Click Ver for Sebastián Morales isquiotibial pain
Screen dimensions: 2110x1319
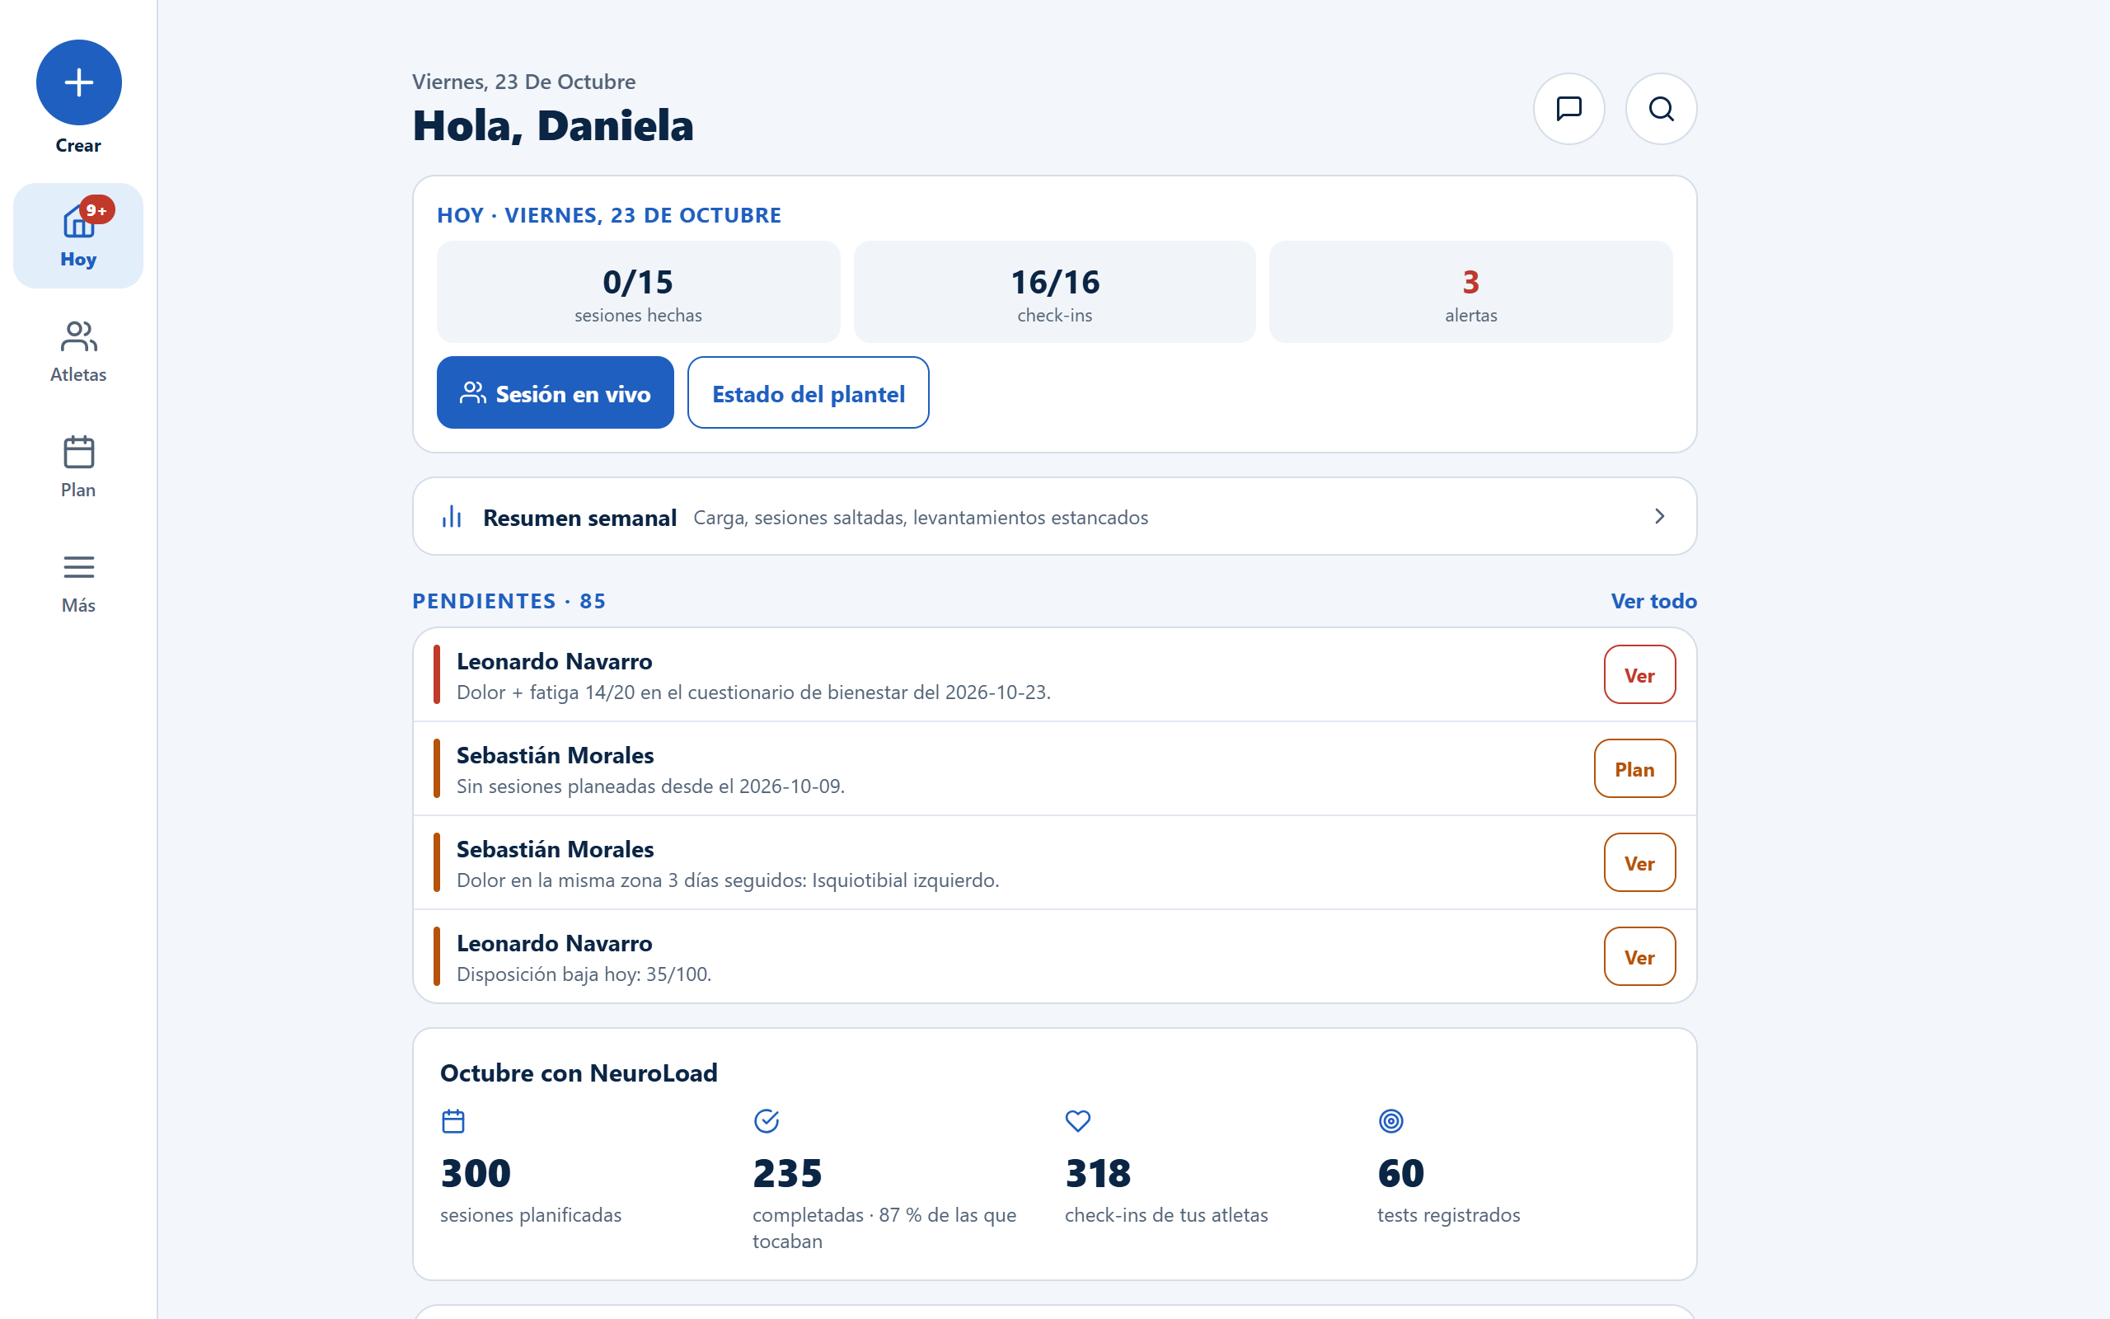[1639, 863]
